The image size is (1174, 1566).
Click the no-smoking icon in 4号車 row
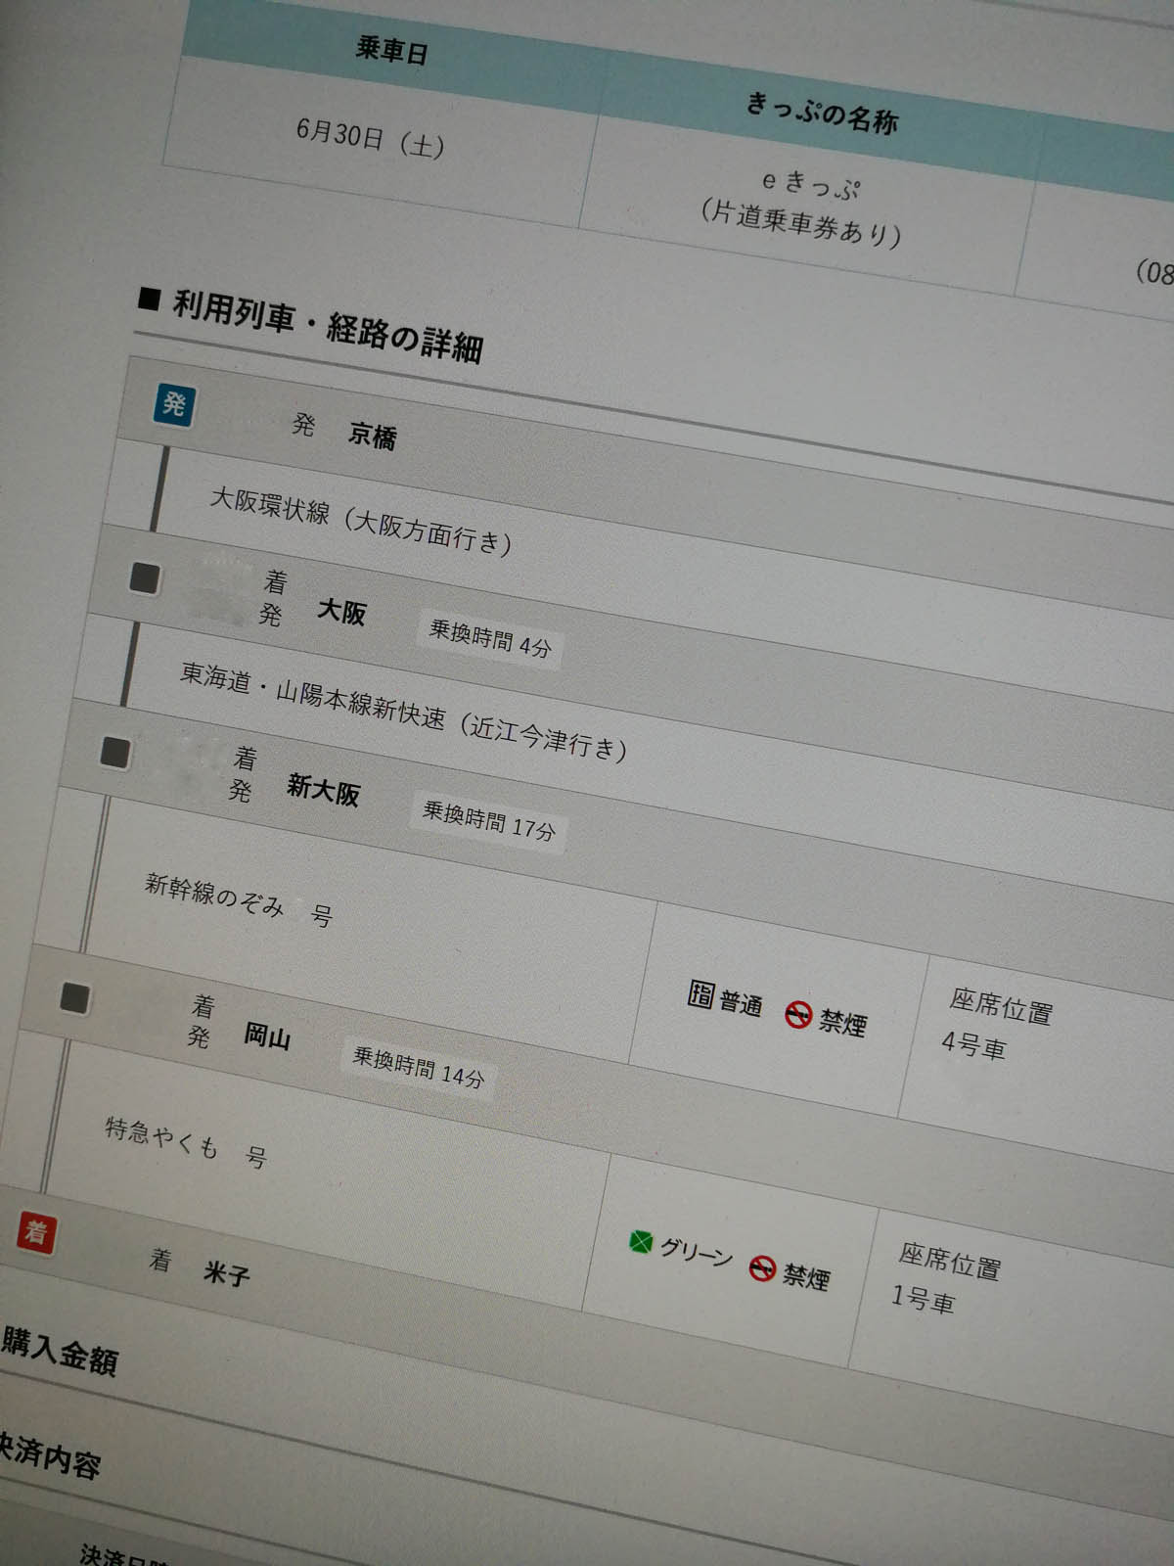tap(798, 1015)
